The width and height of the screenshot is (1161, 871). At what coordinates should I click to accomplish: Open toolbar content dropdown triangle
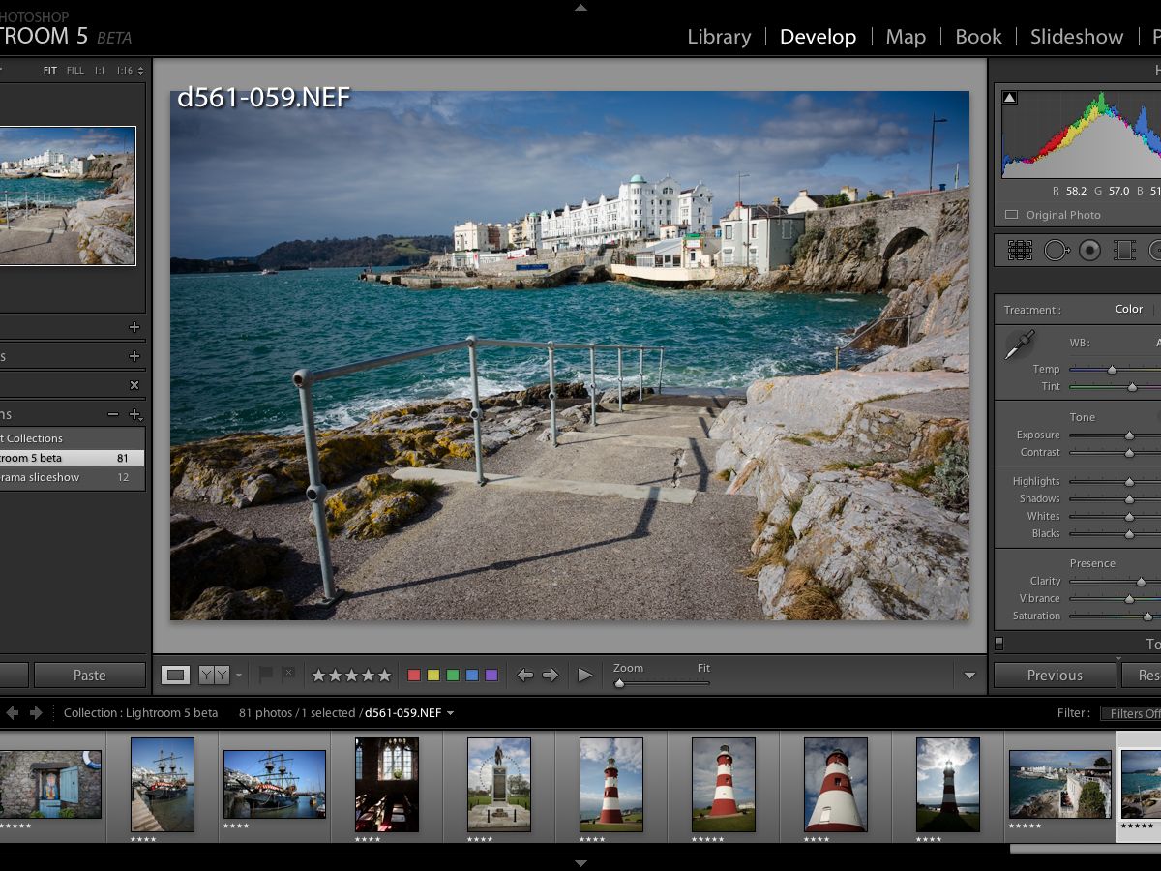pyautogui.click(x=970, y=676)
